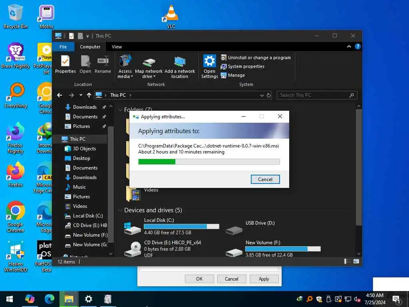
Task: Open address bar history dropdown
Action: (x=262, y=95)
